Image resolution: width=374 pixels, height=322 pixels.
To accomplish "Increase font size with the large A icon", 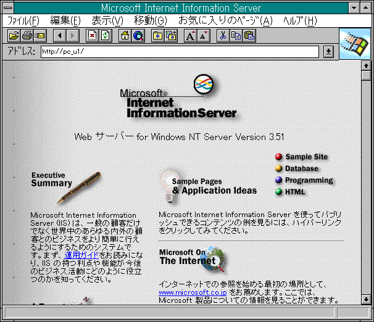I will [190, 36].
